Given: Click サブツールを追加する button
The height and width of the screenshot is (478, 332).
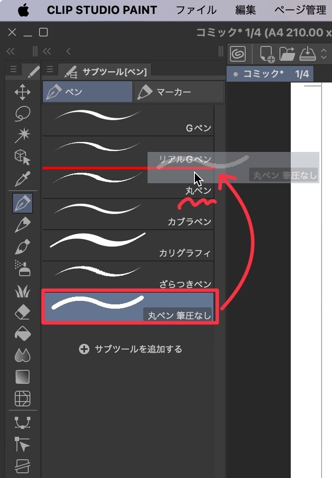Looking at the screenshot, I should (x=131, y=349).
